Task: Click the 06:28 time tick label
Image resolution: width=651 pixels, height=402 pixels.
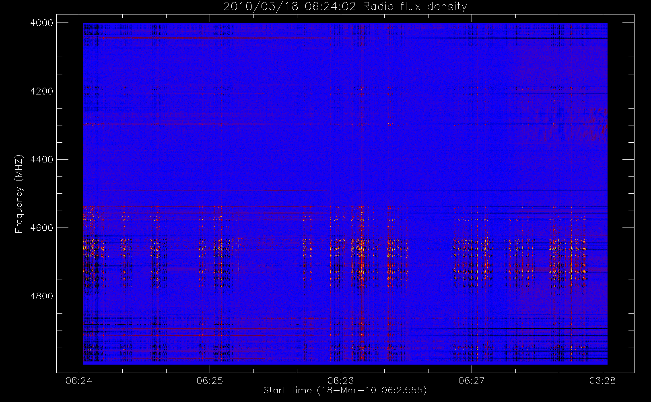Action: coord(603,381)
